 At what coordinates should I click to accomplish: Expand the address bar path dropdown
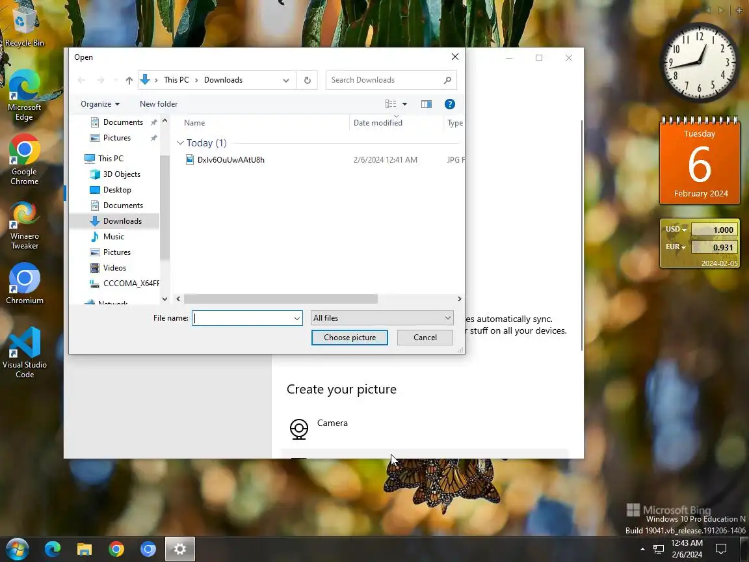[x=285, y=80]
